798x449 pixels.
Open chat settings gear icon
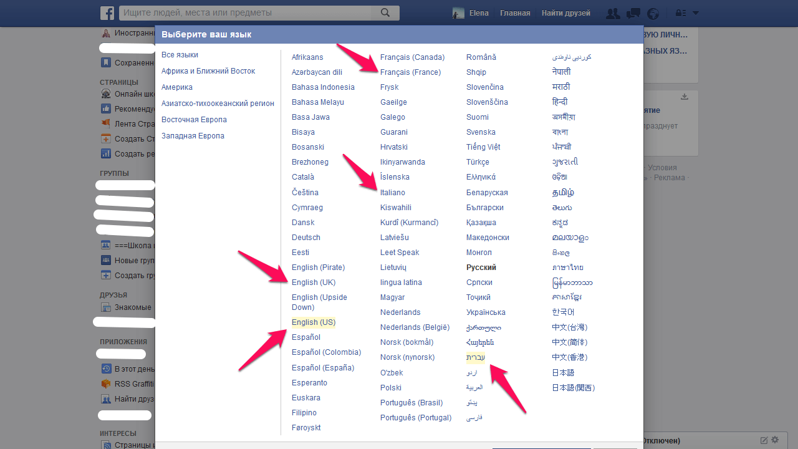point(775,440)
